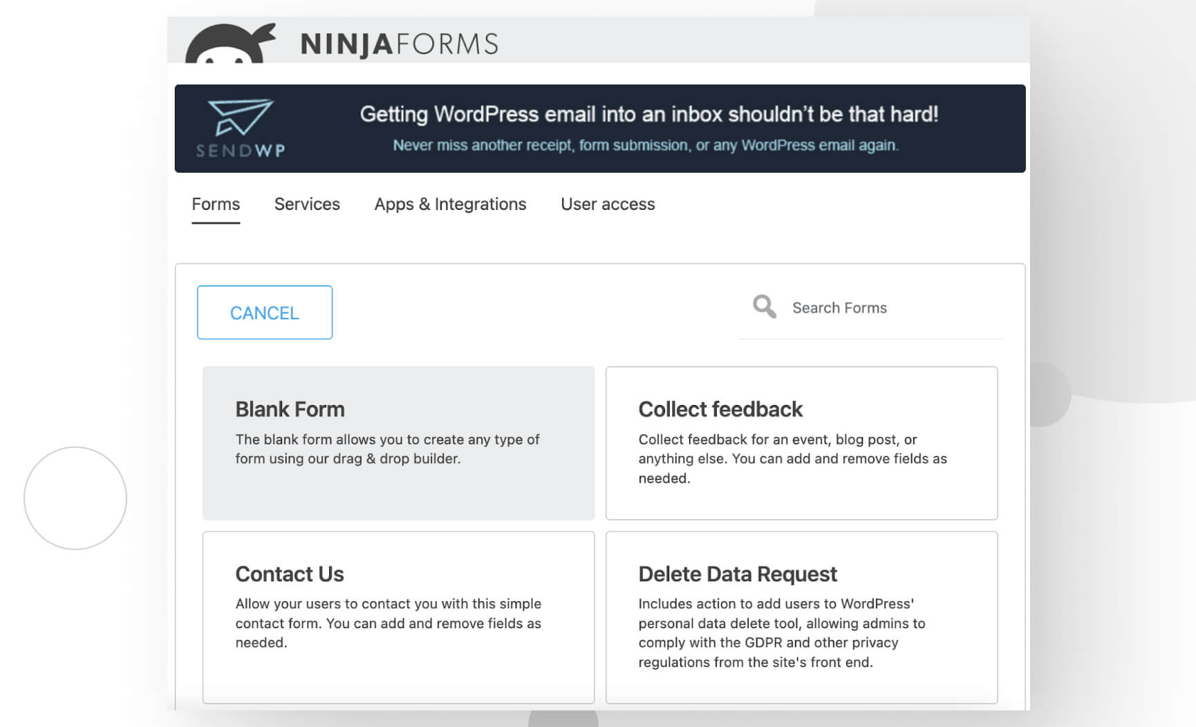The width and height of the screenshot is (1196, 727).
Task: Click the SENDWP logo text
Action: click(x=240, y=151)
